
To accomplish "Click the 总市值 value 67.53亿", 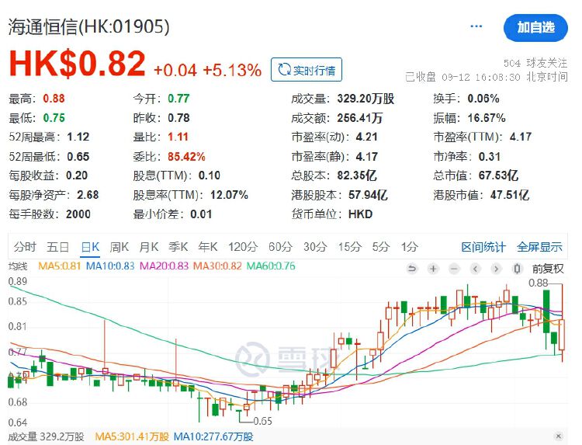I will [498, 176].
